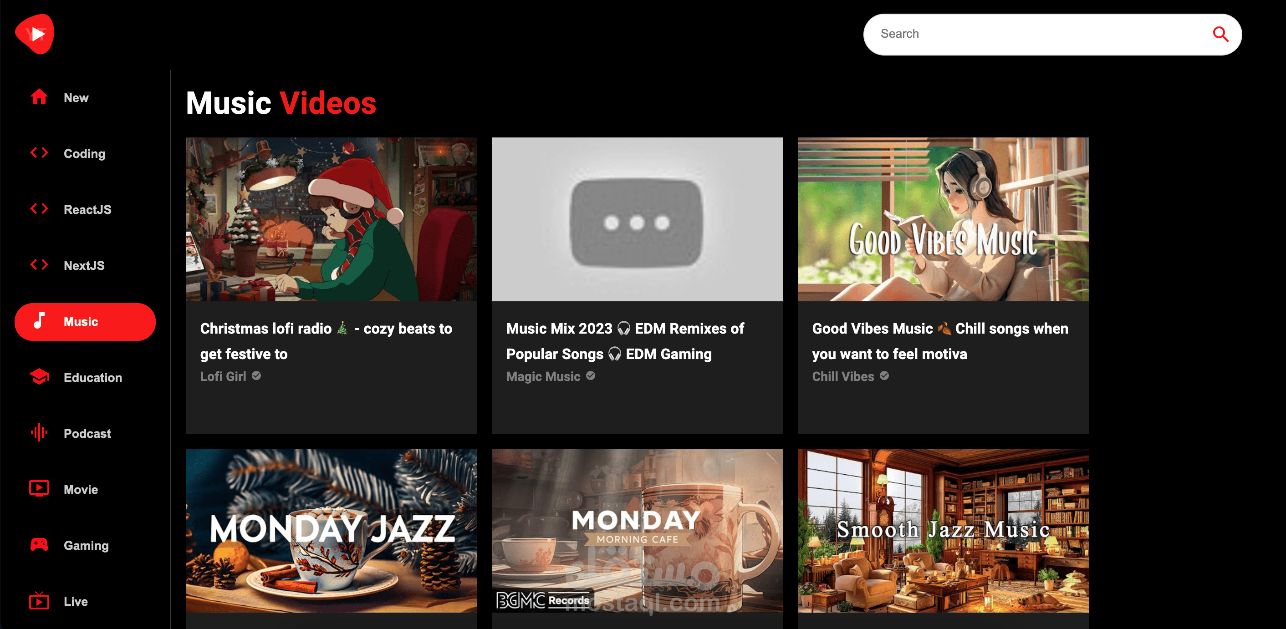Open the Live category
Screen dimensions: 1286x629
tap(85, 601)
